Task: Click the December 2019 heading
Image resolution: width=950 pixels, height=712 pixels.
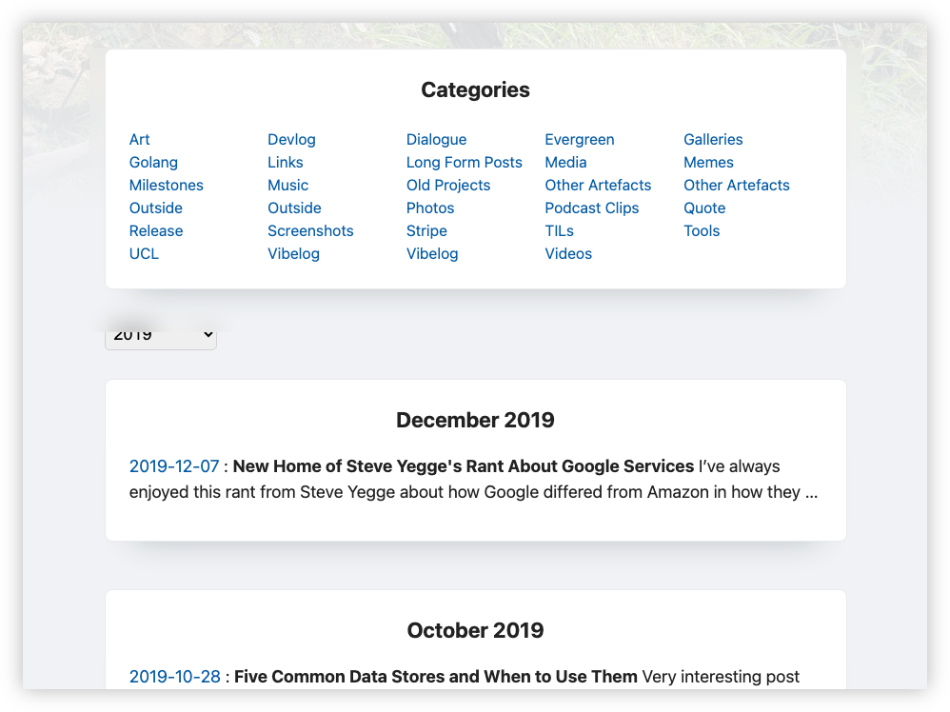Action: [476, 420]
